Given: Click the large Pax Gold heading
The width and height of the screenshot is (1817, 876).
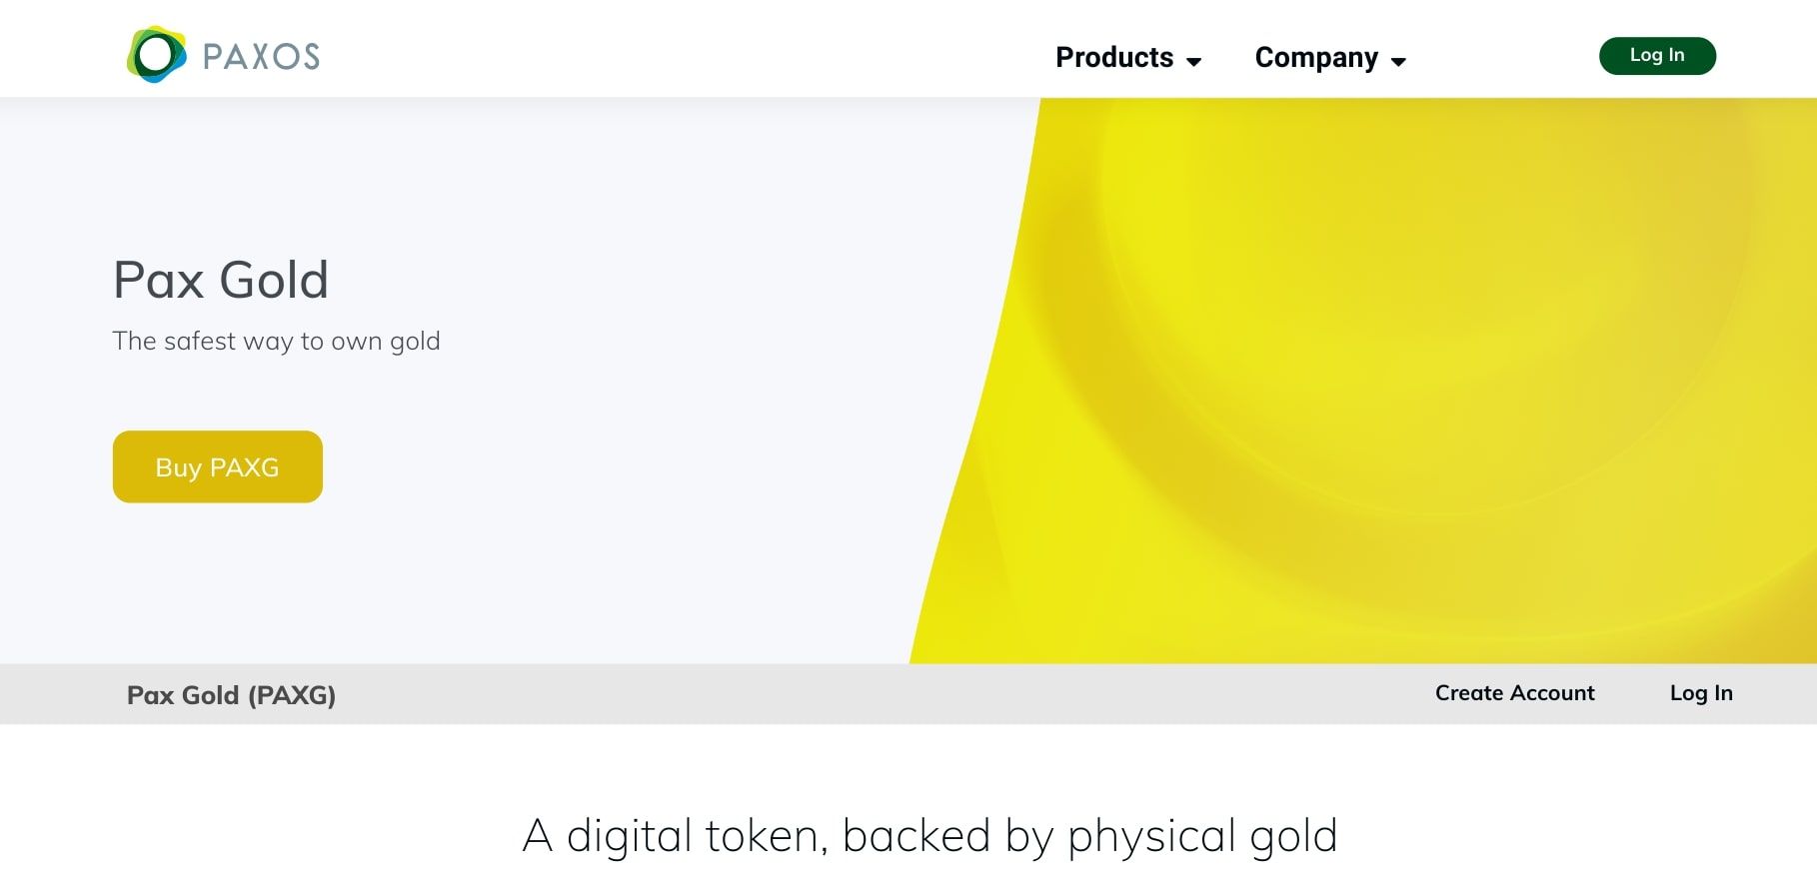Looking at the screenshot, I should (x=221, y=280).
